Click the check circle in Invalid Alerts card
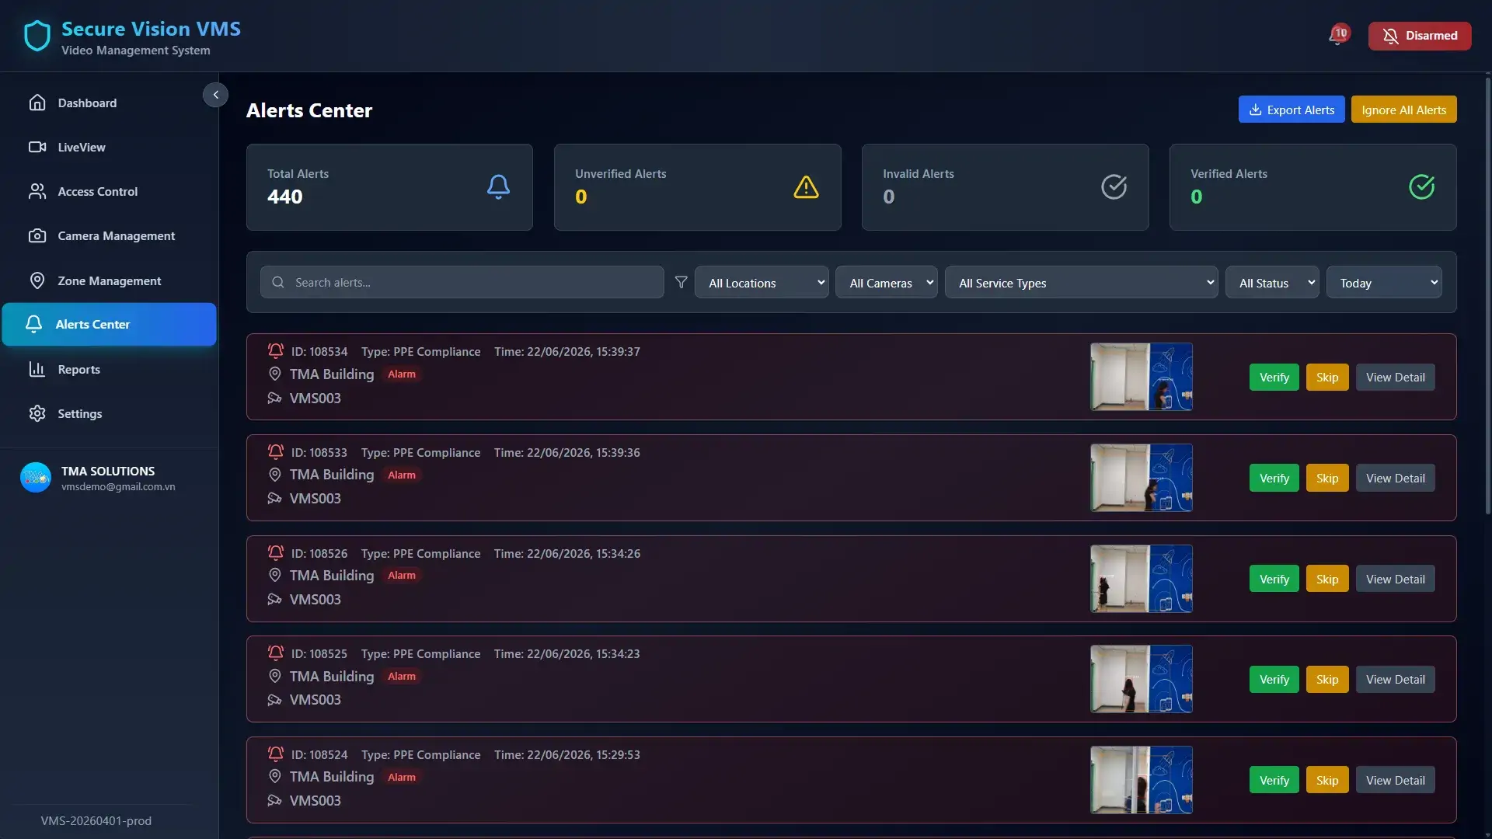The width and height of the screenshot is (1492, 839). pos(1114,186)
